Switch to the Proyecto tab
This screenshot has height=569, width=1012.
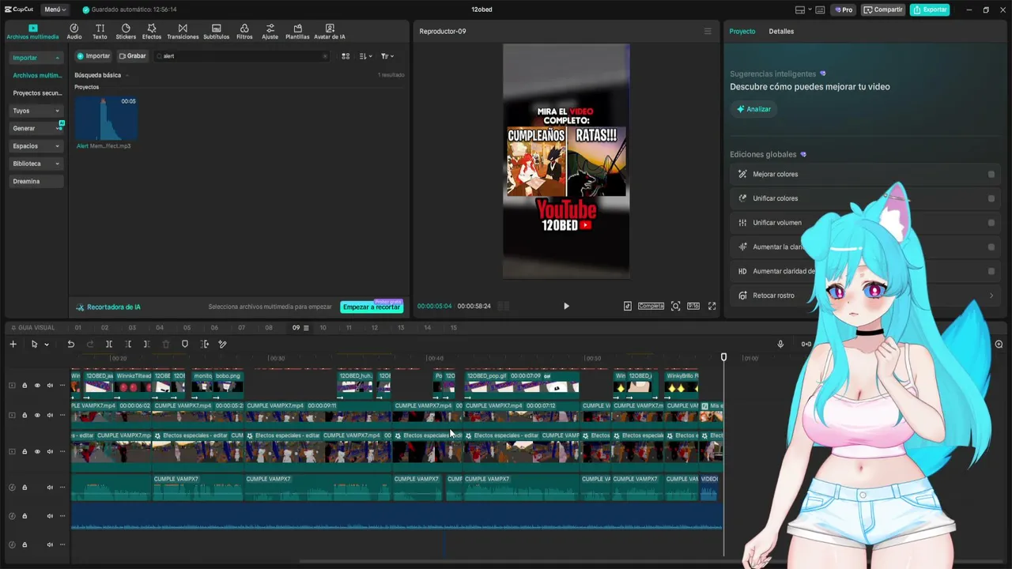coord(742,32)
